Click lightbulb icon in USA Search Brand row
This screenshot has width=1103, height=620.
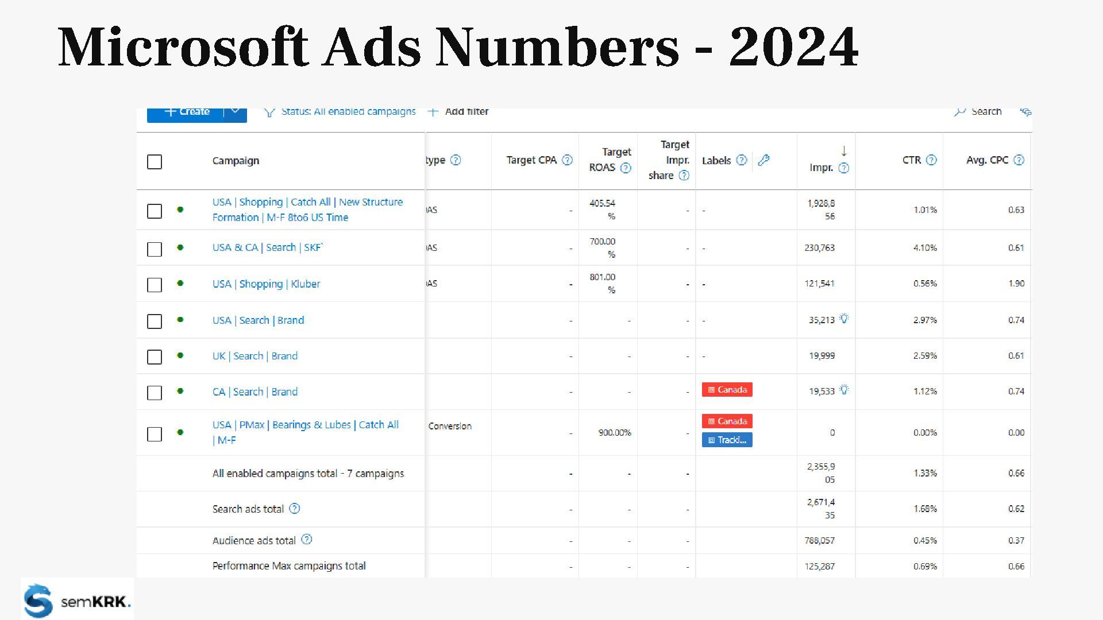pos(843,319)
